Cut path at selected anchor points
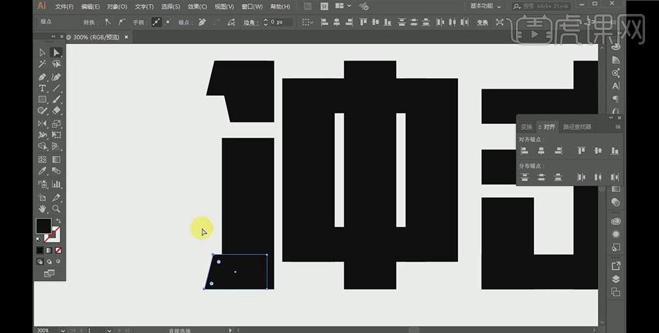This screenshot has height=333, width=659. [231, 22]
